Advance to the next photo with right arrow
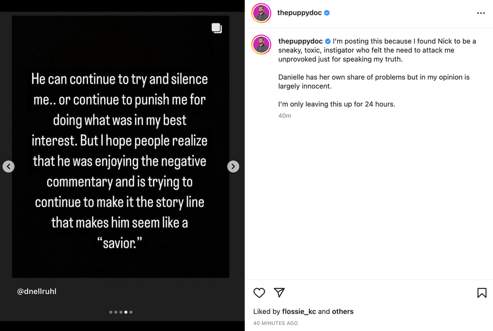The width and height of the screenshot is (493, 331). 233,166
